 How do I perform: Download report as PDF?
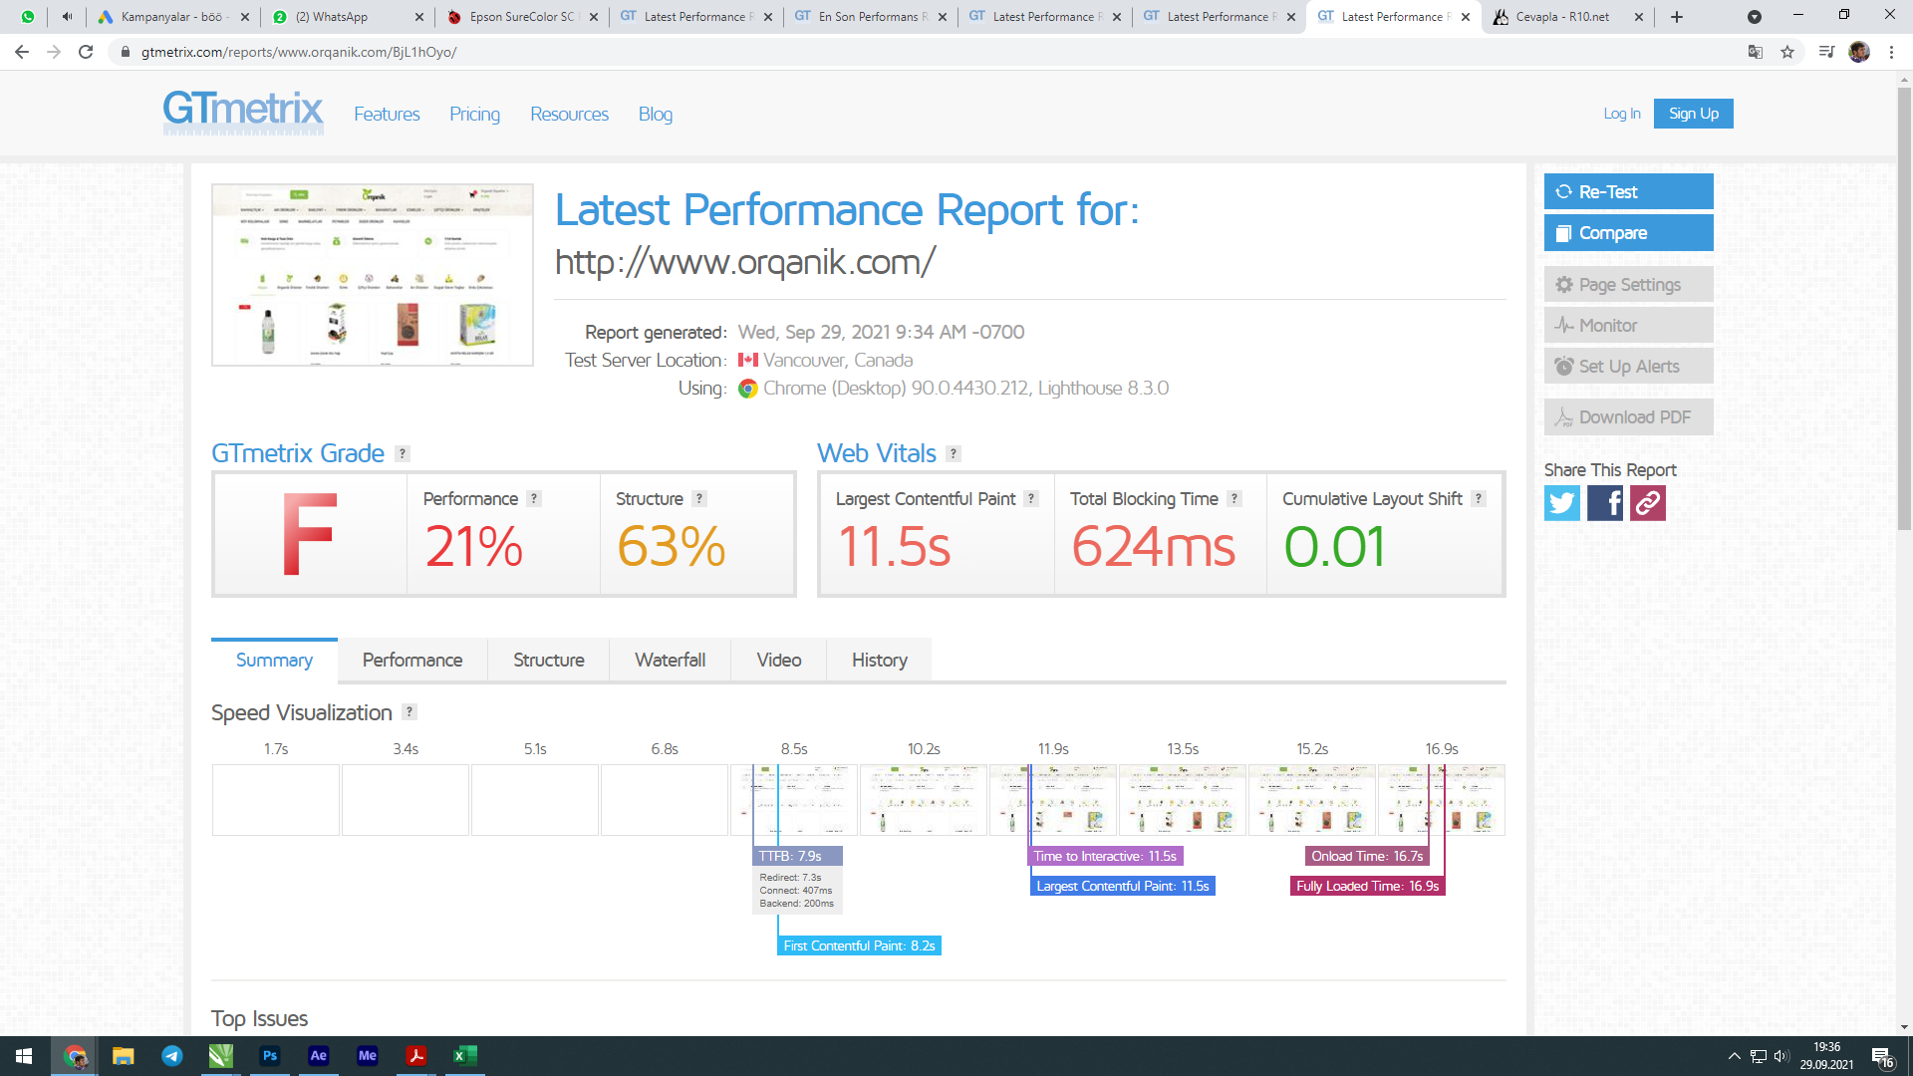click(x=1629, y=416)
